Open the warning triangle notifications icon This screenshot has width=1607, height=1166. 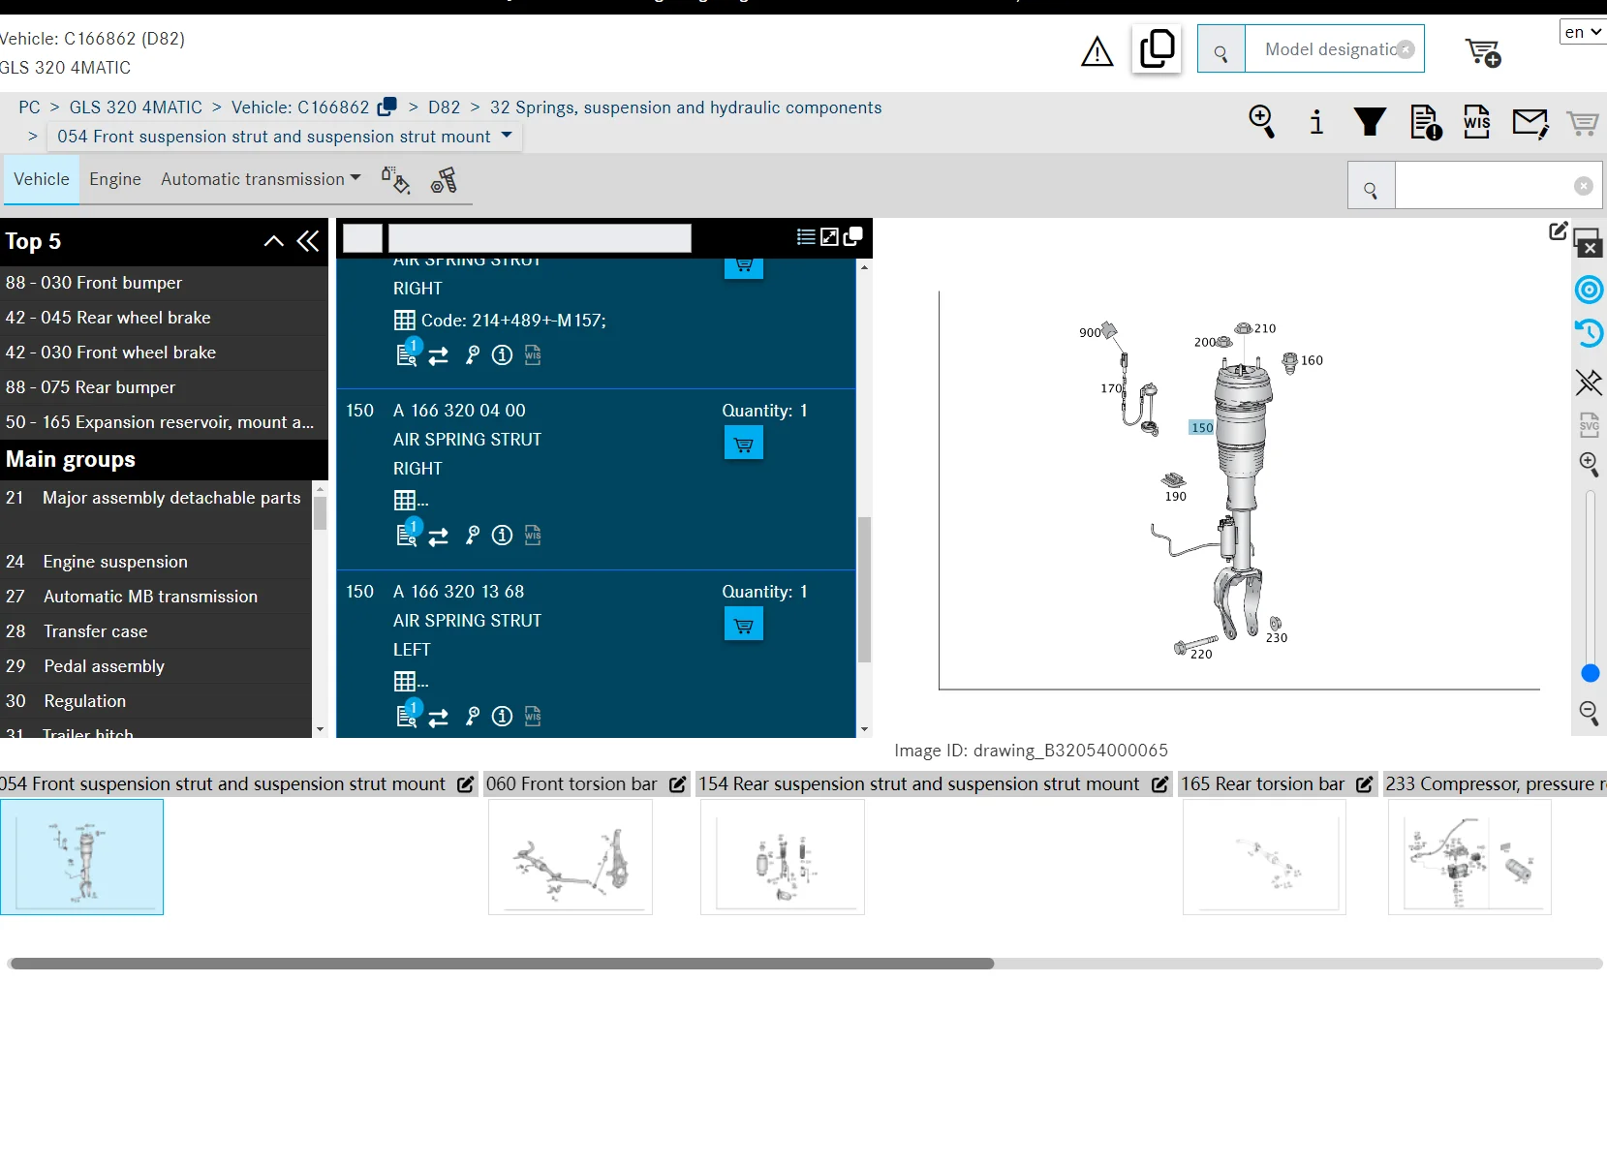point(1097,51)
